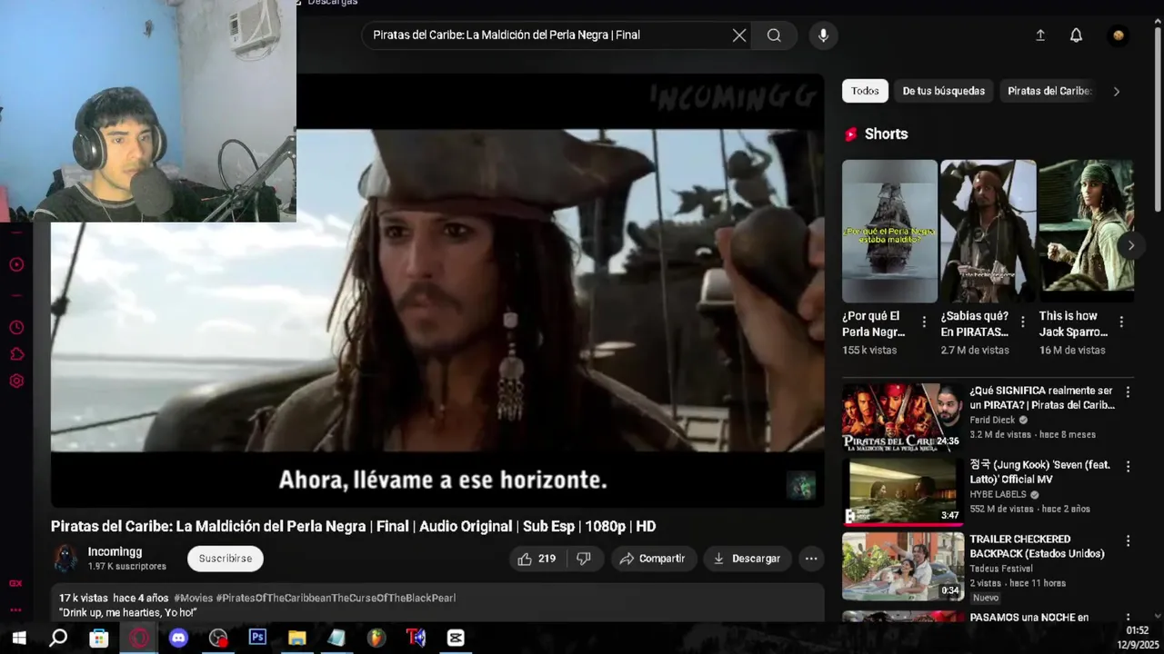Open the sidebar three-dots setup menu
1164x654 pixels.
(x=15, y=609)
